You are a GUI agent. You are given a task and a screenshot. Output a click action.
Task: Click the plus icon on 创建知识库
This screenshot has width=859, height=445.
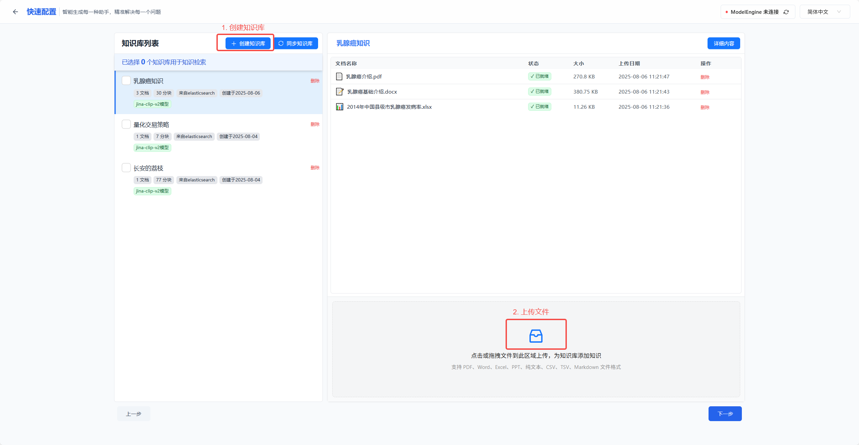click(x=234, y=43)
